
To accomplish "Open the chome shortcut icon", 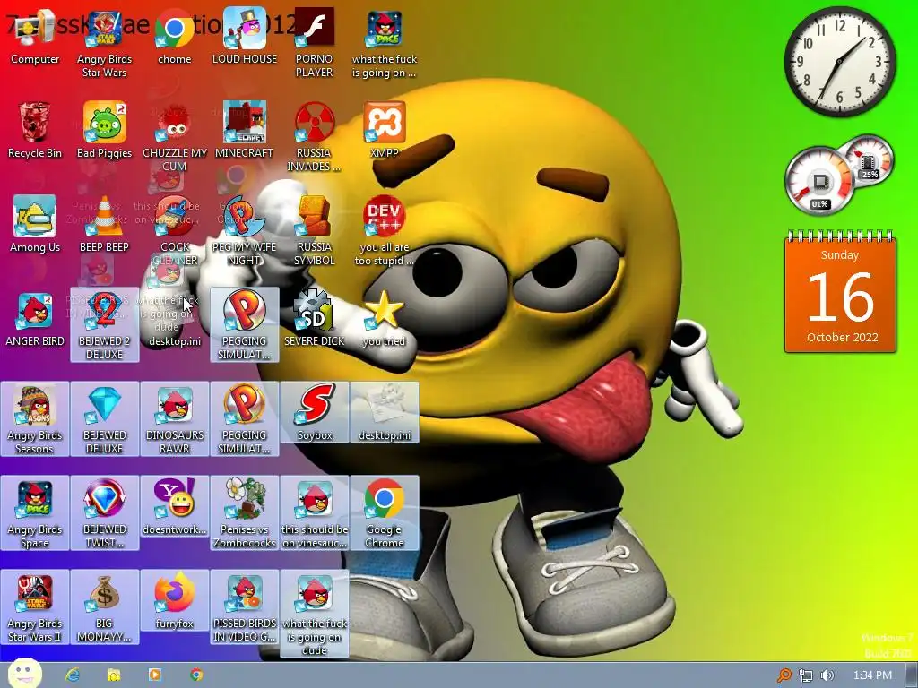I will pyautogui.click(x=175, y=38).
